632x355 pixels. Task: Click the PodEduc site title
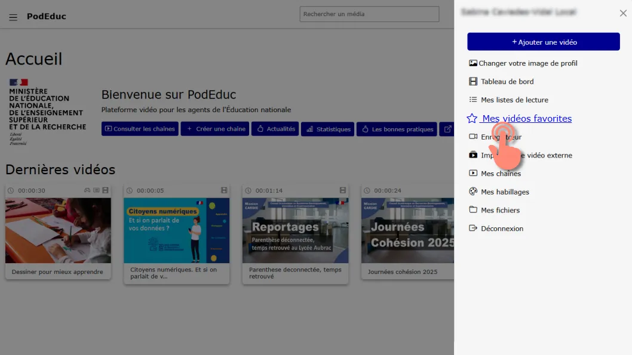point(47,17)
